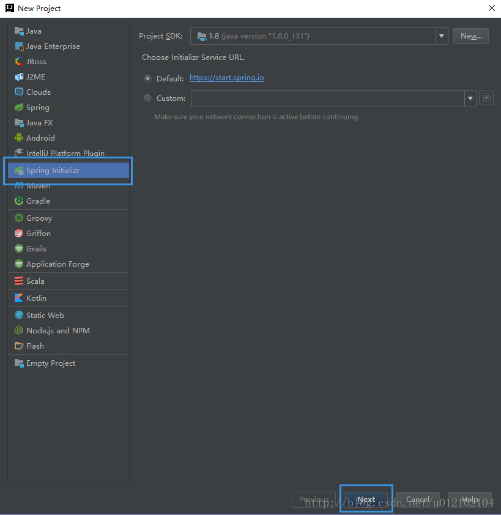Image resolution: width=501 pixels, height=515 pixels.
Task: Select Empty Project label in the list
Action: click(51, 363)
